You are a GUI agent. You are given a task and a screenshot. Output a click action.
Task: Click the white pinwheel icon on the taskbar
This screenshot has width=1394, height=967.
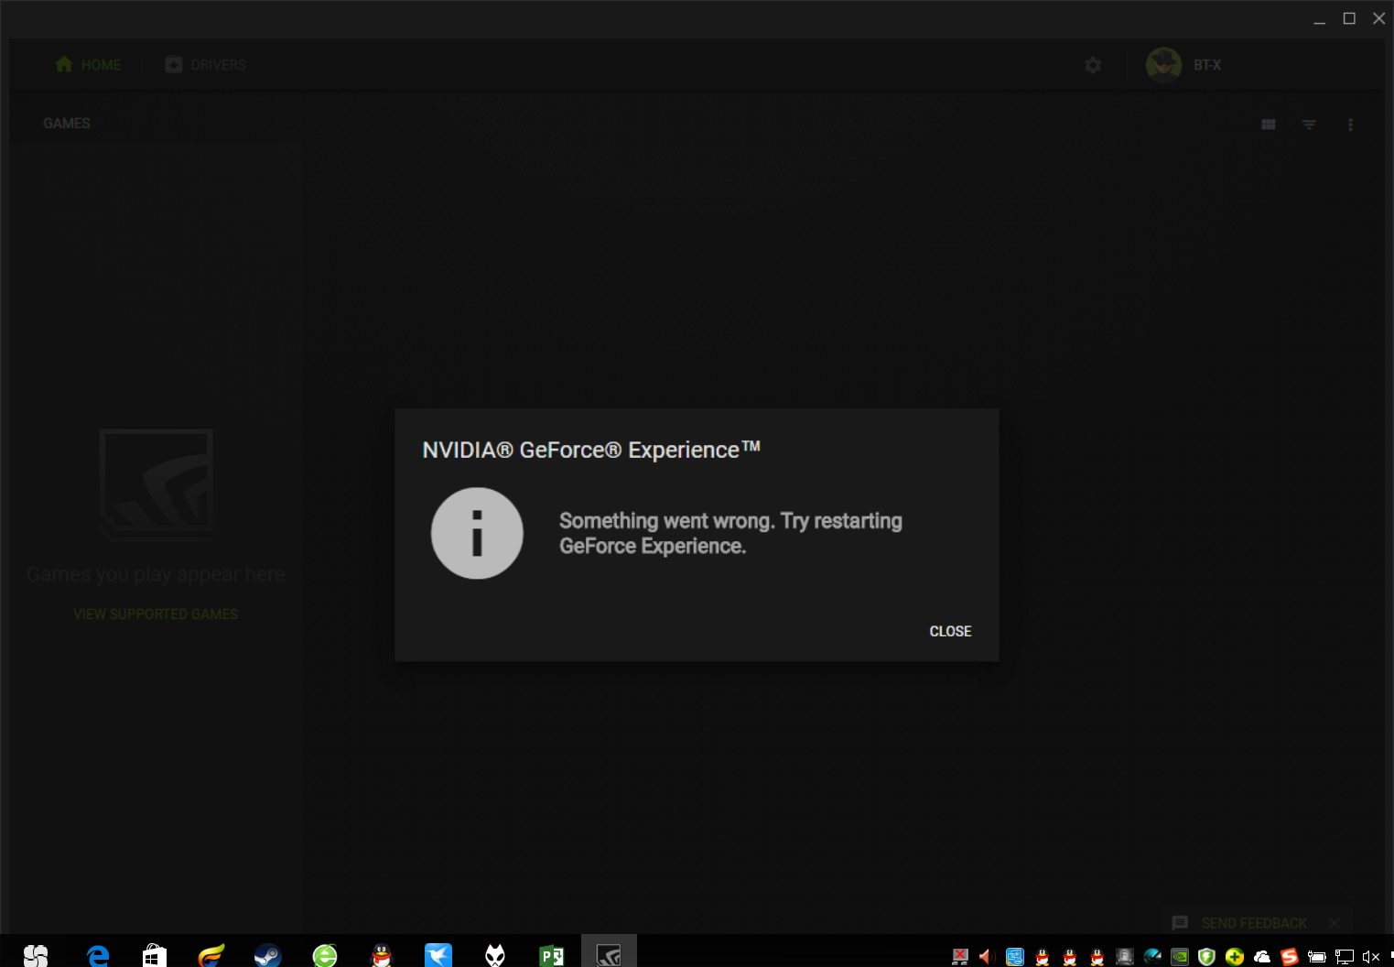(x=36, y=956)
